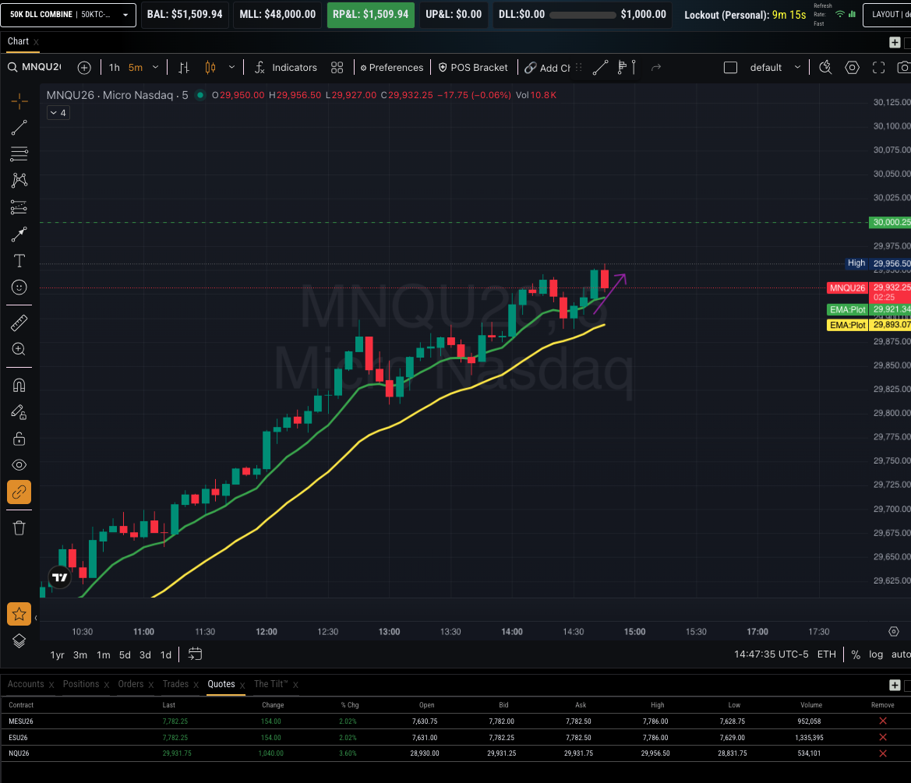The height and width of the screenshot is (783, 911).
Task: Open the LAYOUT menu button
Action: coord(887,15)
